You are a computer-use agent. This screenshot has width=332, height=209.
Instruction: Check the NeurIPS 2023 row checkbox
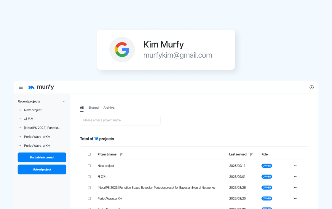point(89,188)
